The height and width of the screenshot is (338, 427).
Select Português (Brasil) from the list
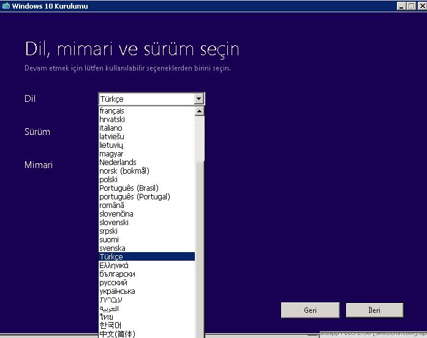click(129, 188)
